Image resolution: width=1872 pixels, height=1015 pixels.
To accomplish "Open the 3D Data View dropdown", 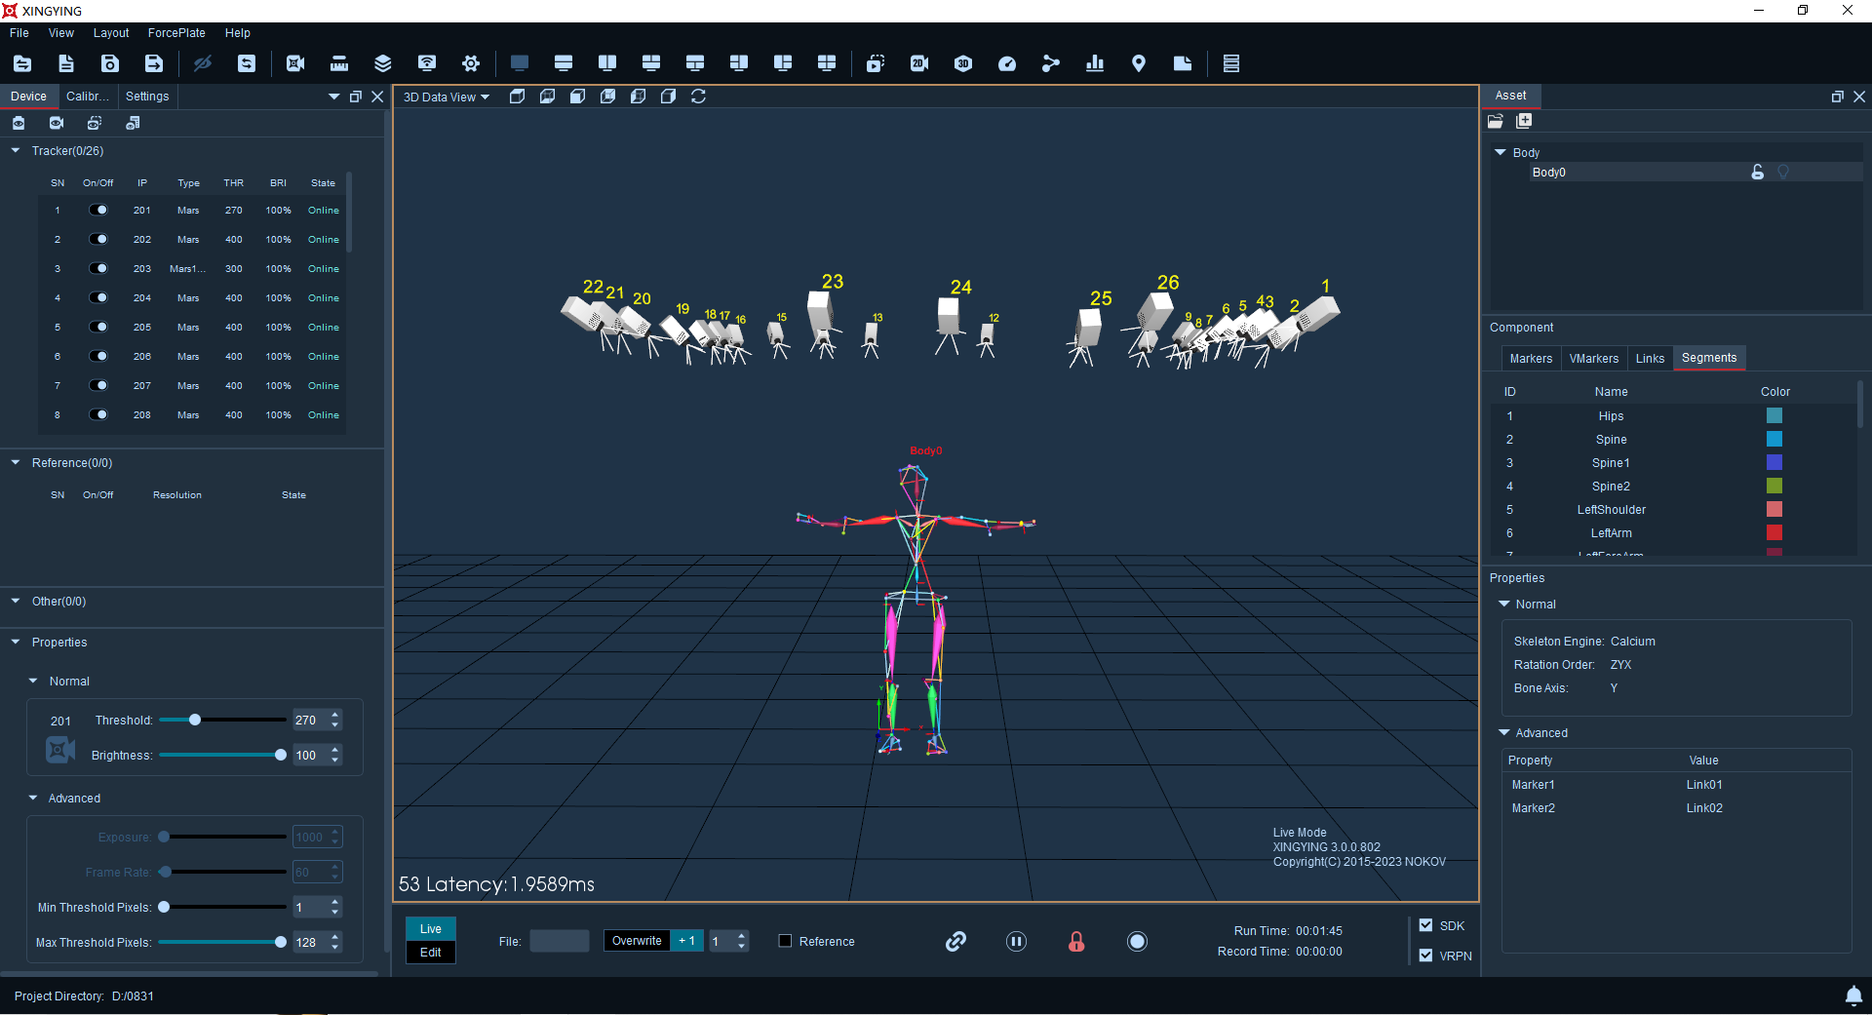I will pyautogui.click(x=447, y=97).
